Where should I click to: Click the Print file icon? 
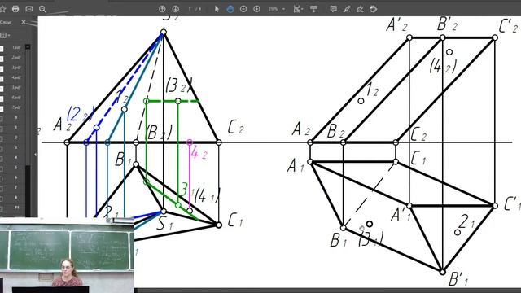pyautogui.click(x=15, y=9)
